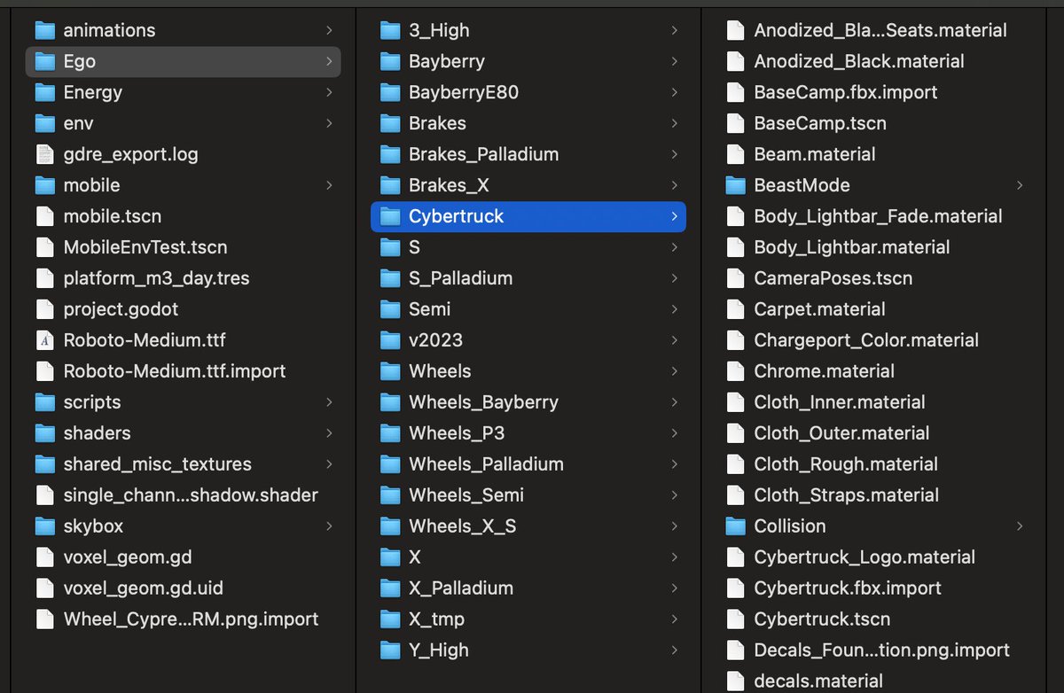Screen dimensions: 1064x693
Task: Click the Energy folder icon
Action: [45, 92]
